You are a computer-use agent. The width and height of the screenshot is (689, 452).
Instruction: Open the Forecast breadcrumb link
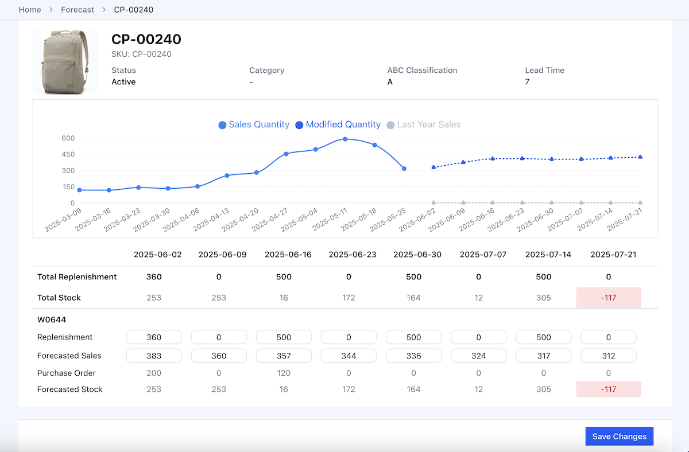coord(78,10)
